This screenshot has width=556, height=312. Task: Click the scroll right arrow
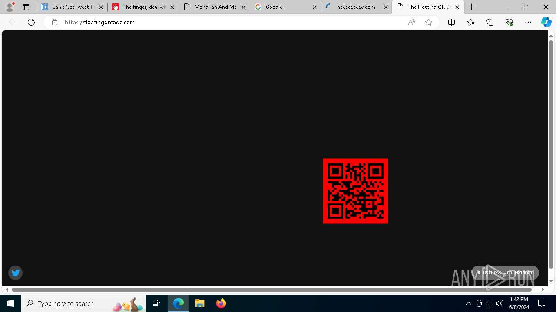point(543,289)
